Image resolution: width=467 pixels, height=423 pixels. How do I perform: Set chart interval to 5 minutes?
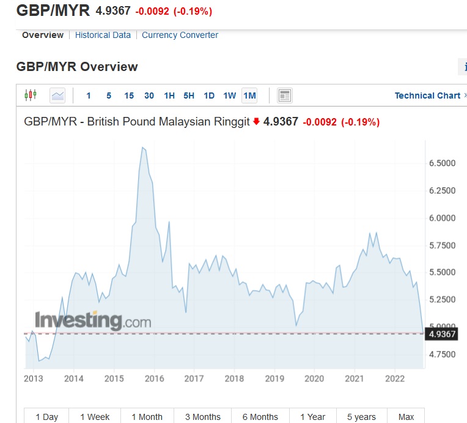(109, 95)
